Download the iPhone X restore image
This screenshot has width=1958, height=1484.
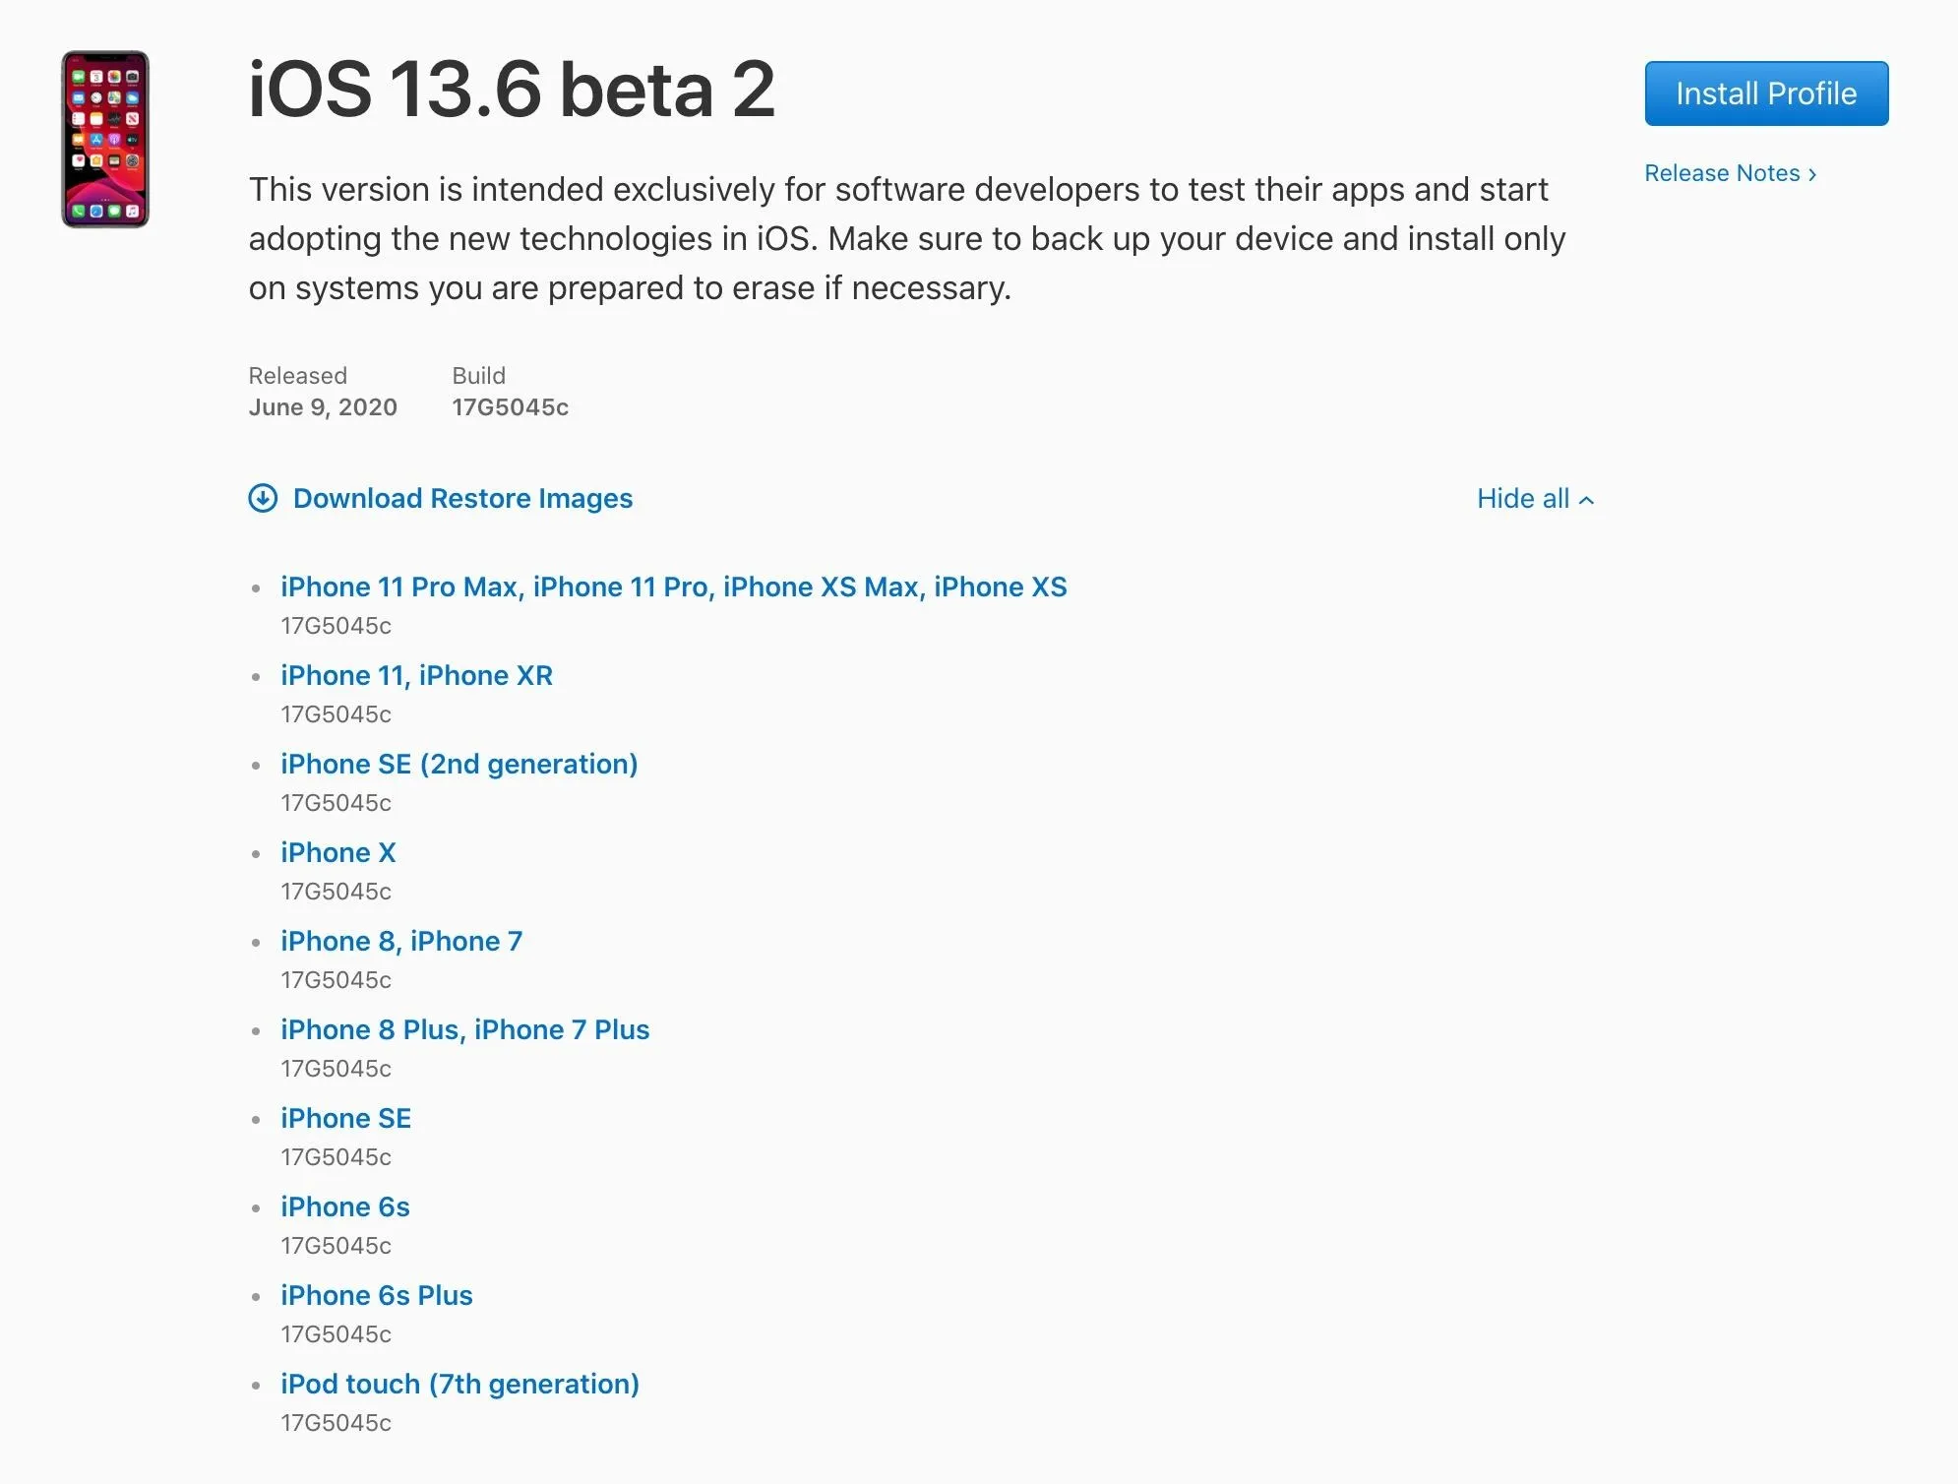337,853
